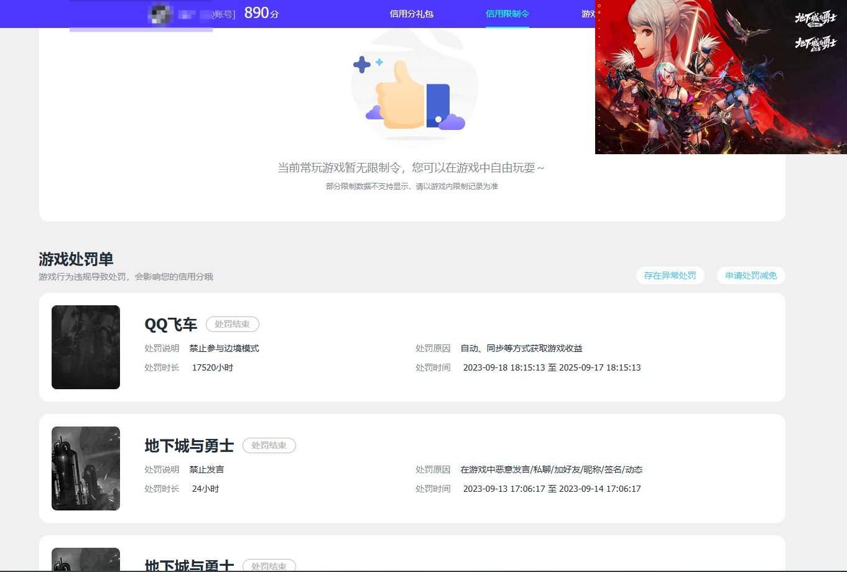Viewport: 847px width, 572px height.
Task: Click the 禁止发言 penalty description
Action: pos(207,469)
